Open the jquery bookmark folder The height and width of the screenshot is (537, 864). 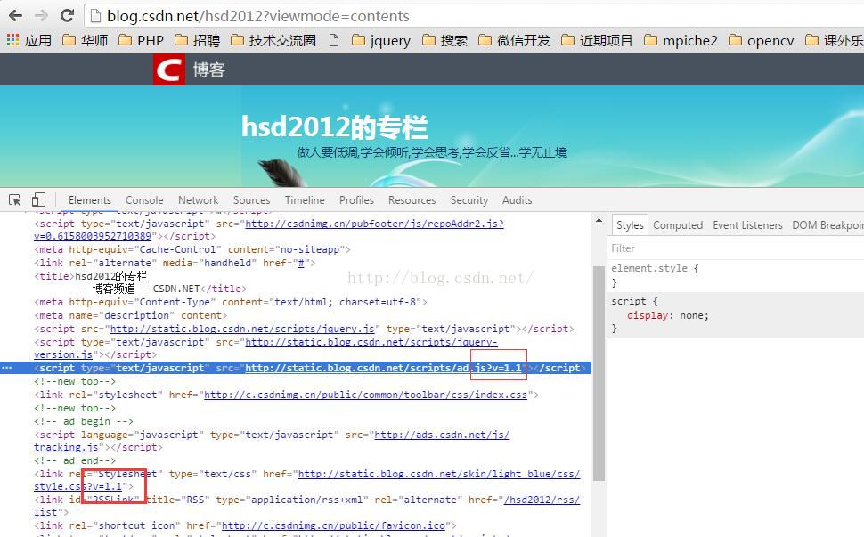(380, 40)
